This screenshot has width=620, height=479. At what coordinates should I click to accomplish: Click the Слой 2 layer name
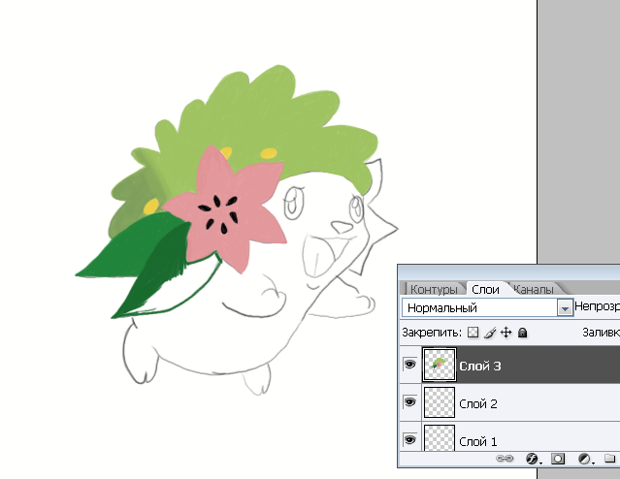pos(478,404)
